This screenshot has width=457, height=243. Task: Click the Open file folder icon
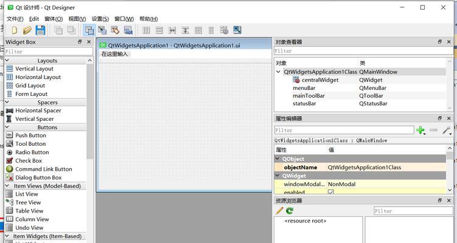point(27,30)
